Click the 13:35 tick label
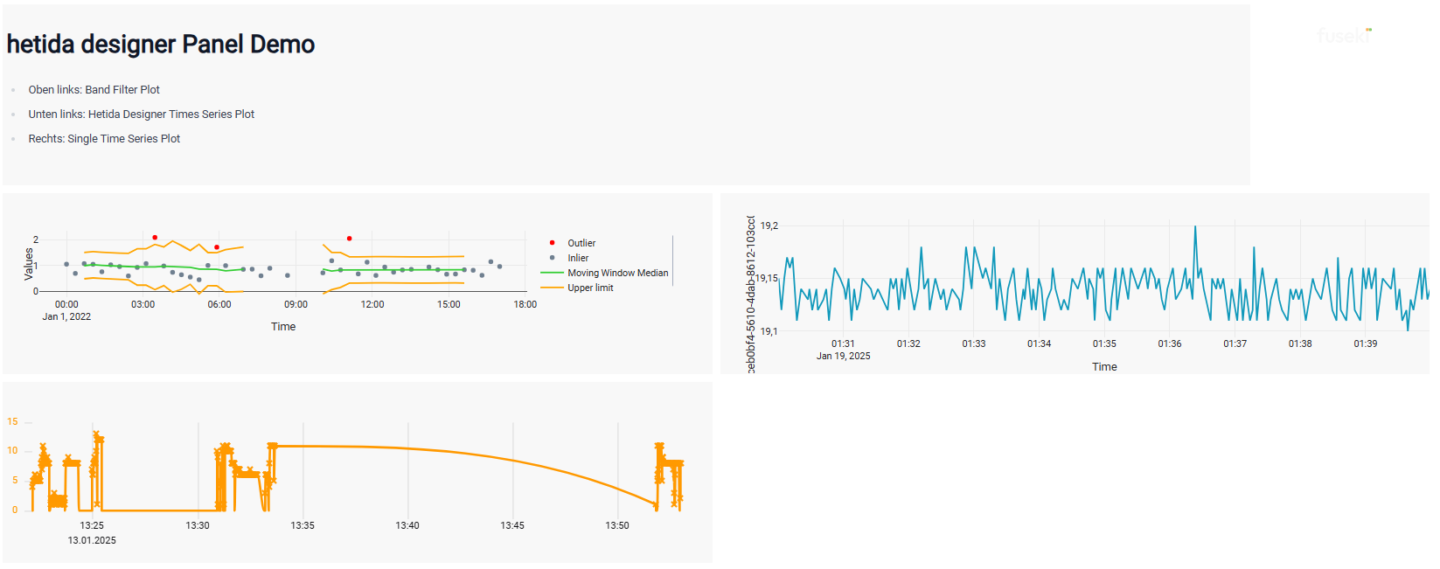1440x569 pixels. (x=303, y=526)
